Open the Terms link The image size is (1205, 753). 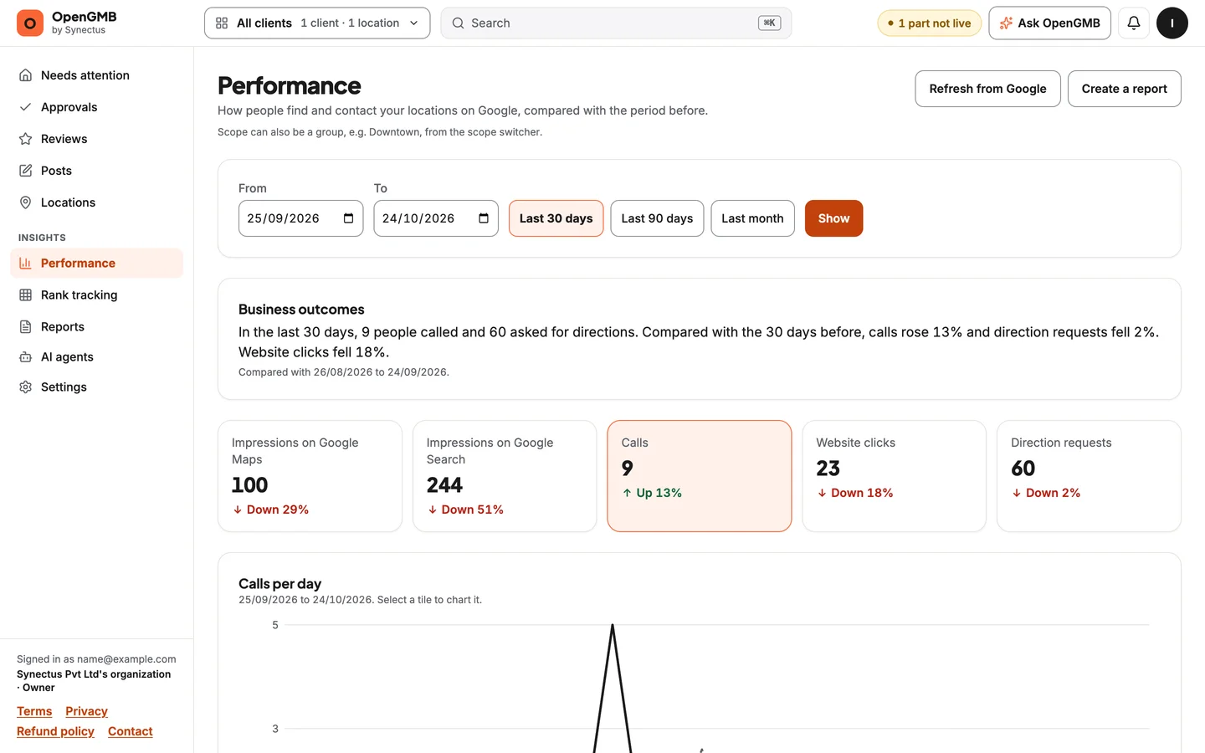tap(34, 711)
